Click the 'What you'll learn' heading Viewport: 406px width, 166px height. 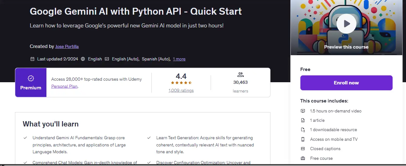[50, 124]
